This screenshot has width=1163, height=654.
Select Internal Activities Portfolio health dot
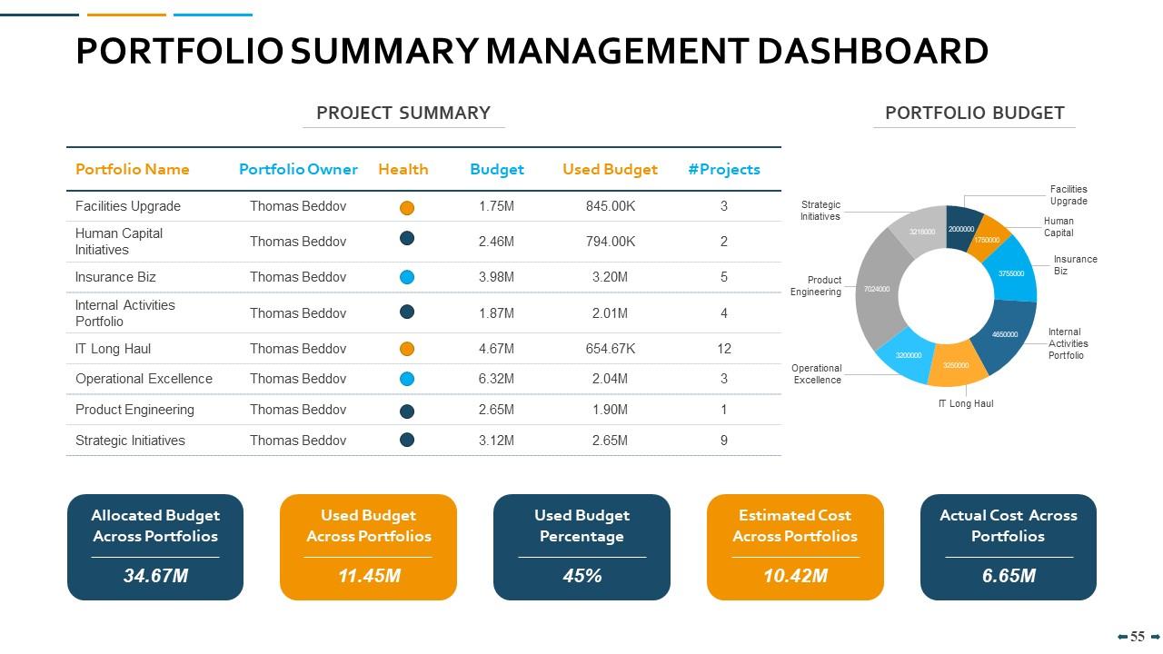405,312
